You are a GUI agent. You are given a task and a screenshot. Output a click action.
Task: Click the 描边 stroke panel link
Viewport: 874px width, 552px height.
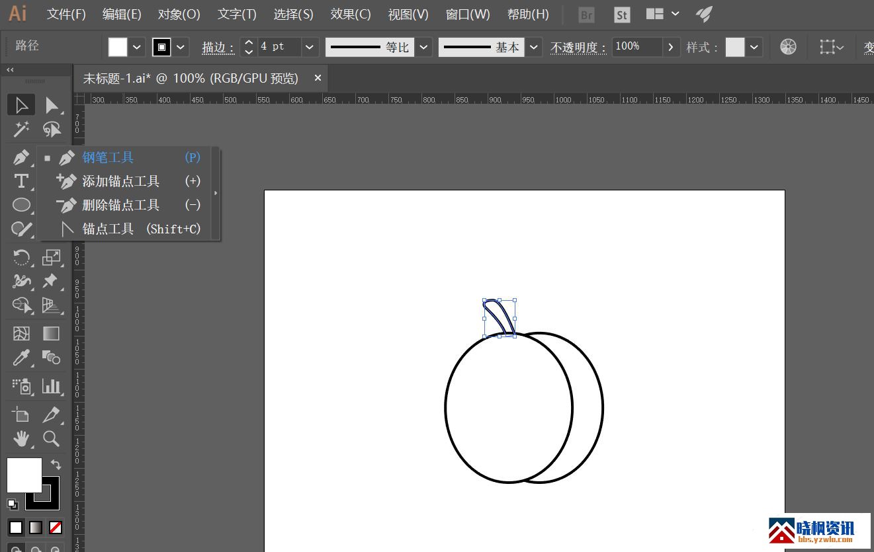[218, 48]
